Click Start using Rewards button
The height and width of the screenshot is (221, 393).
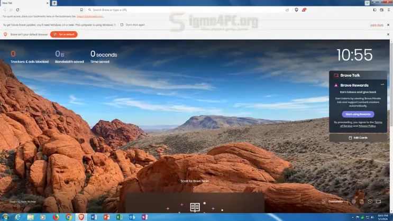(358, 114)
